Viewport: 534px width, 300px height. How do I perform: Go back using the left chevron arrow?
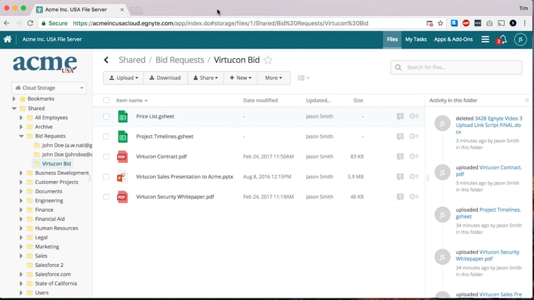[106, 60]
